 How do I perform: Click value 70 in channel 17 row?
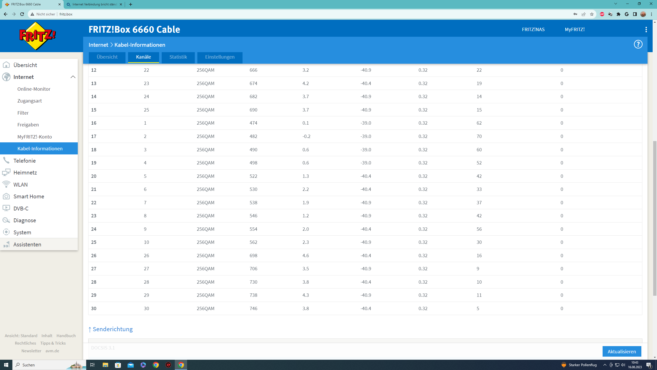coord(479,136)
